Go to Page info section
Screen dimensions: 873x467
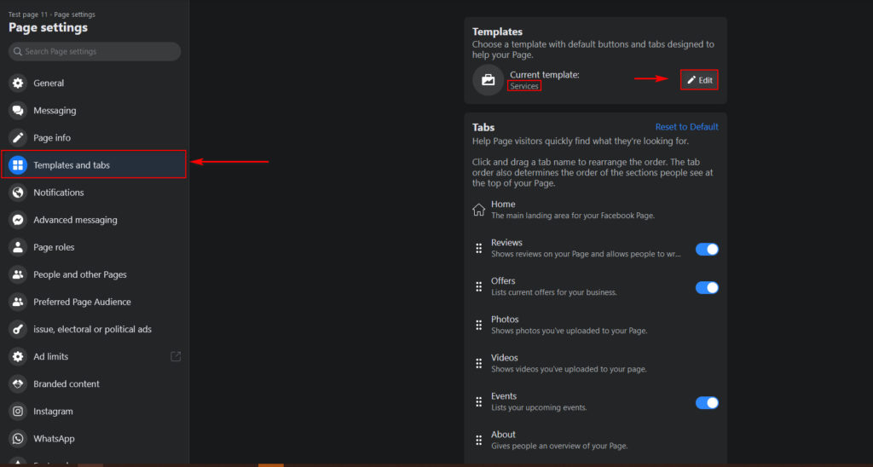(94, 137)
